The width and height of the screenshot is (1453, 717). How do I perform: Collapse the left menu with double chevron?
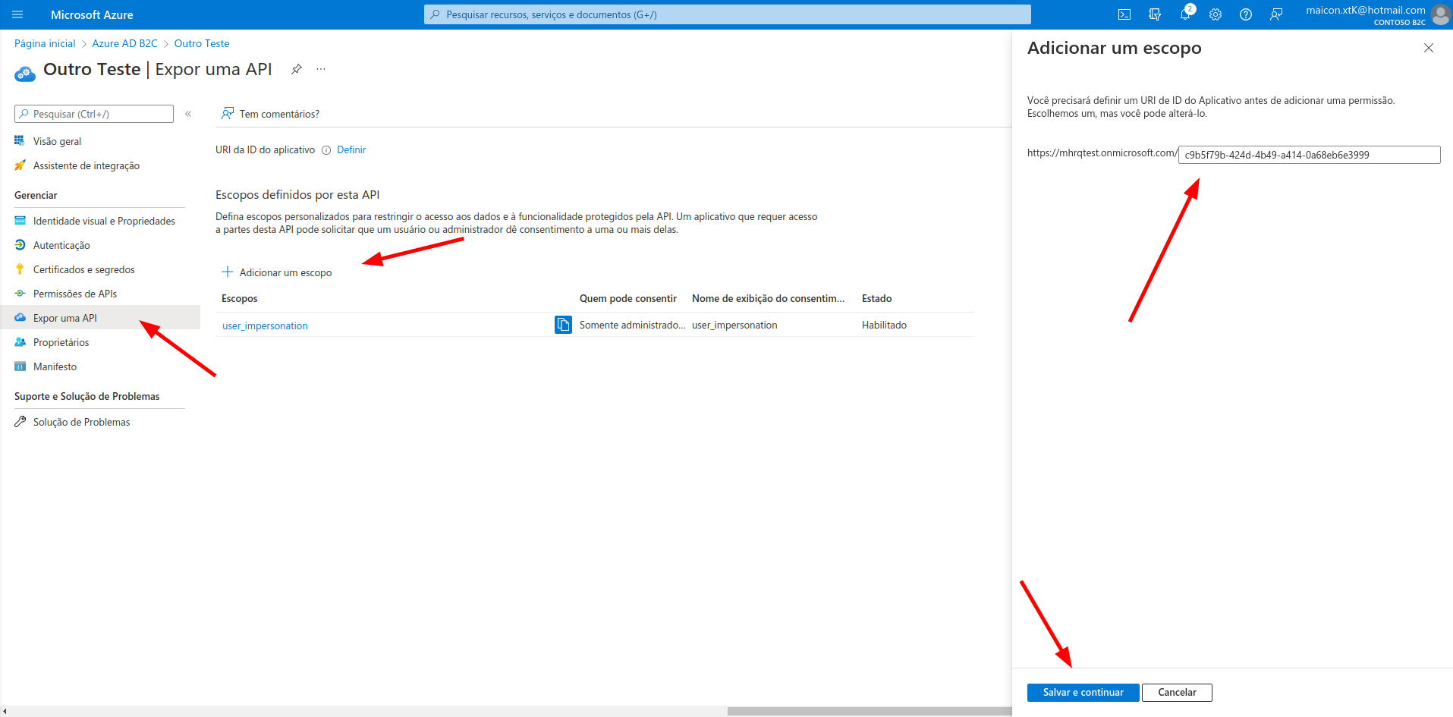pyautogui.click(x=188, y=114)
